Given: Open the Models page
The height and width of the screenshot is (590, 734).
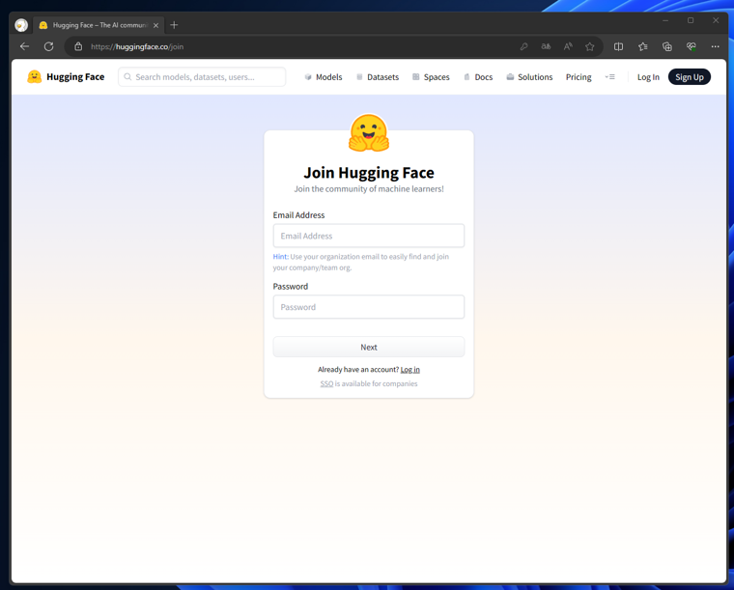Looking at the screenshot, I should [324, 76].
